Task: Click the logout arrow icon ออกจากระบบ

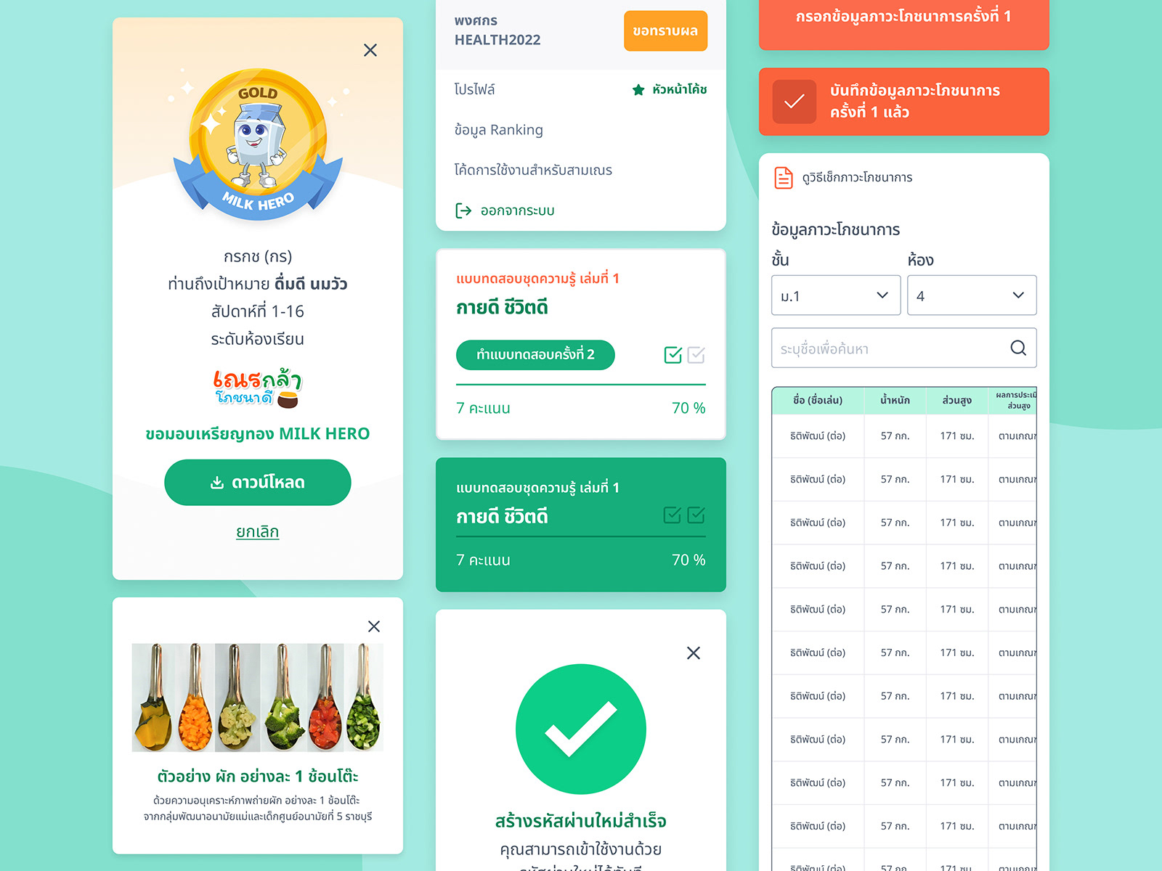Action: 463,210
